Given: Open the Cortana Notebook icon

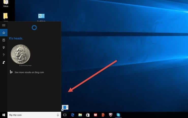Looking at the screenshot, I should click(x=4, y=40).
